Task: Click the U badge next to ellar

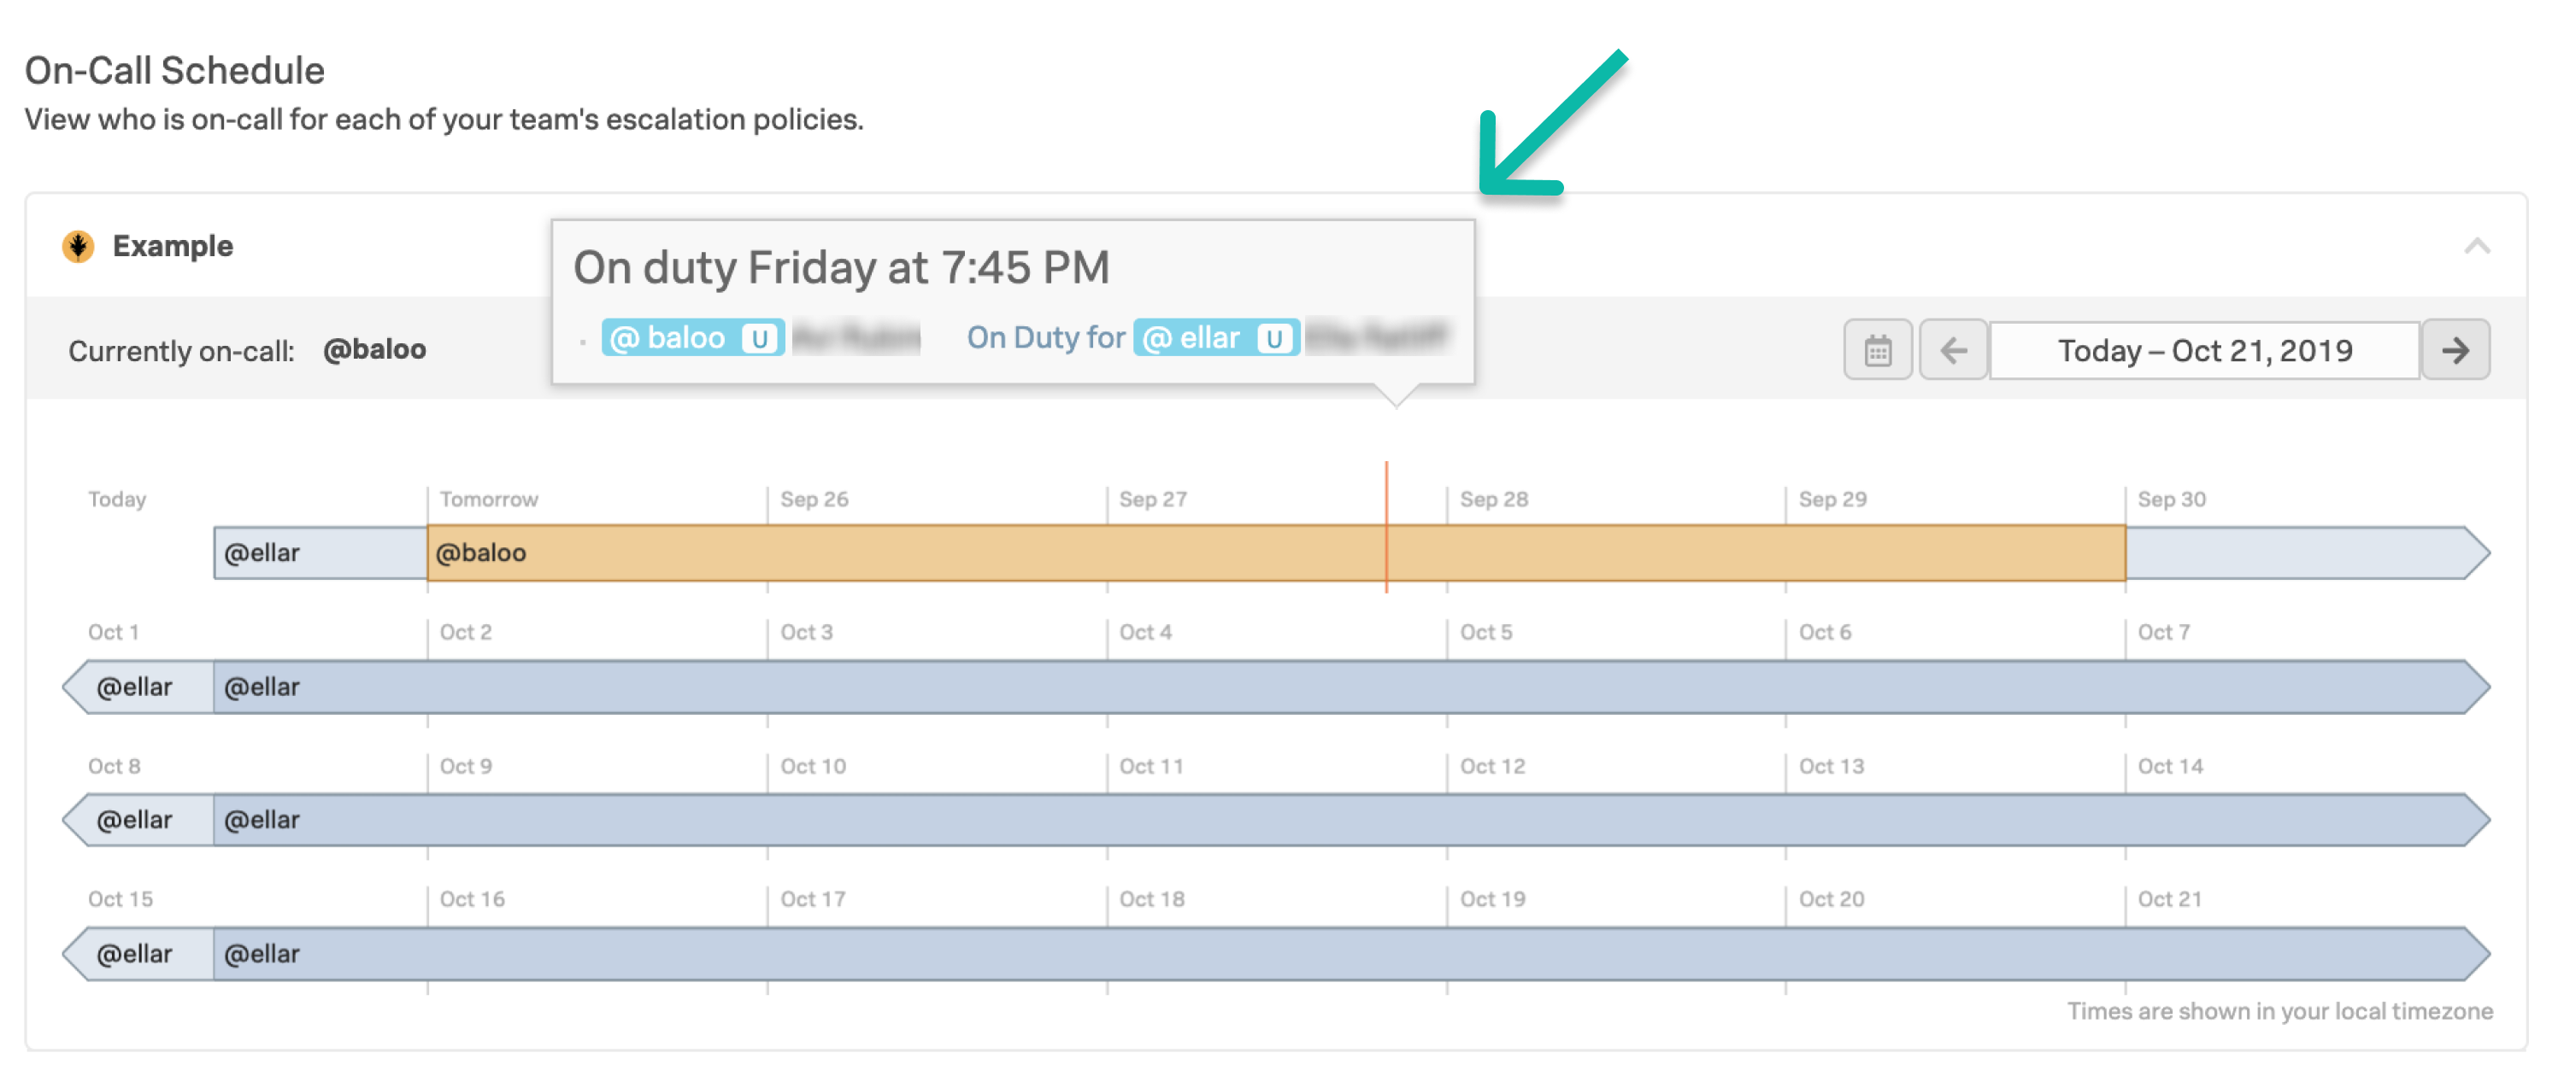Action: [x=1273, y=338]
